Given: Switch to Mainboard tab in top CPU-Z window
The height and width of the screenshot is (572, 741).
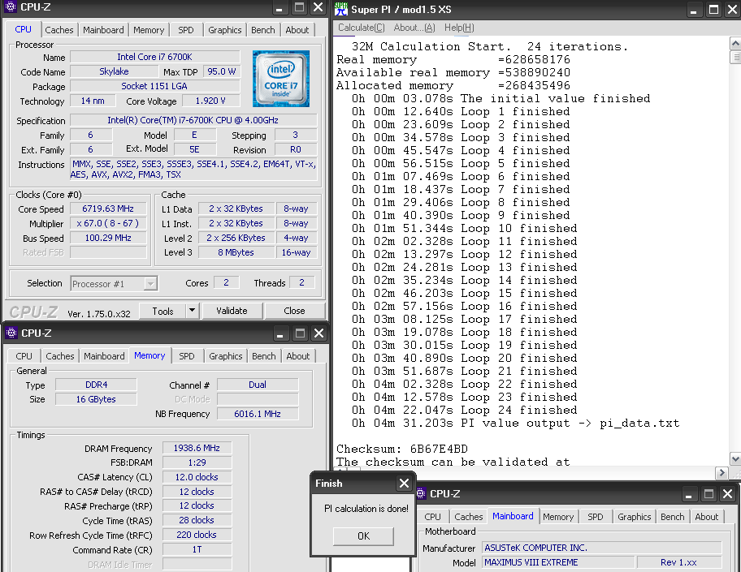Looking at the screenshot, I should tap(103, 30).
